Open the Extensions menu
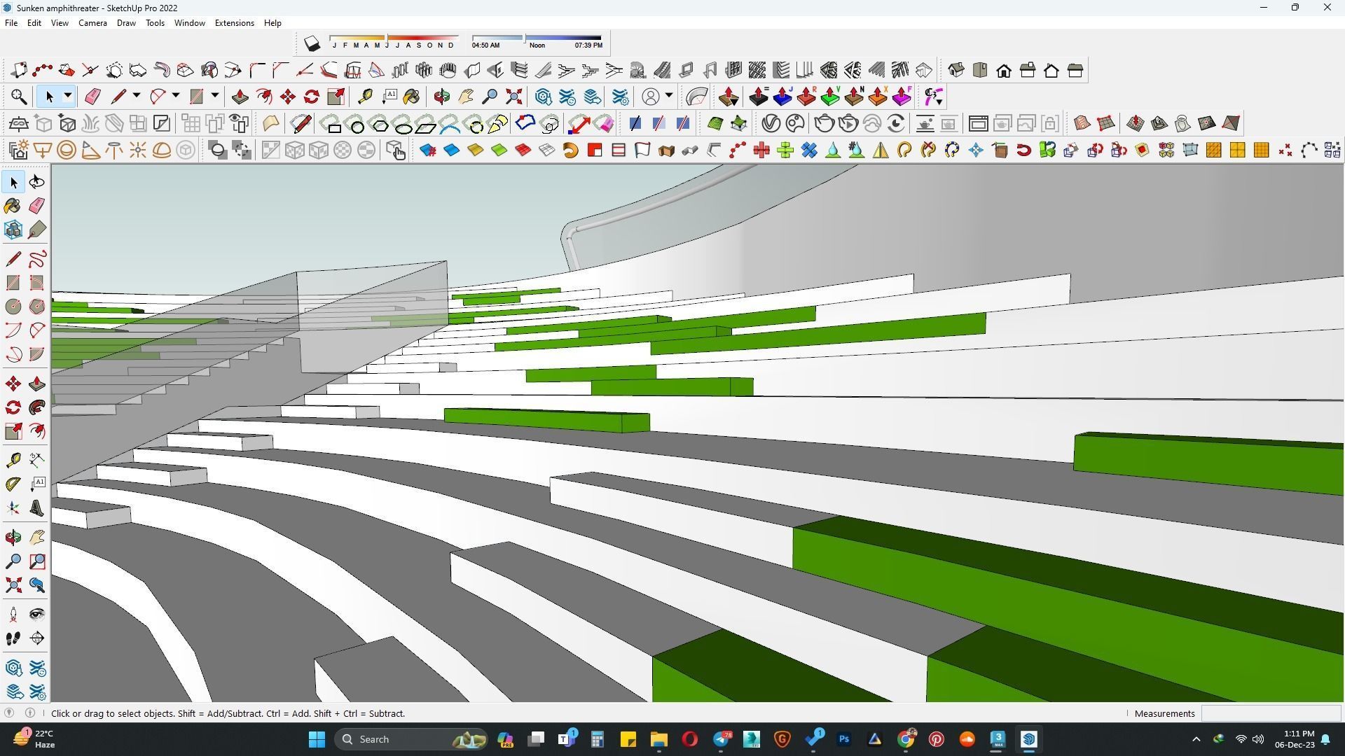The width and height of the screenshot is (1345, 756). tap(234, 23)
